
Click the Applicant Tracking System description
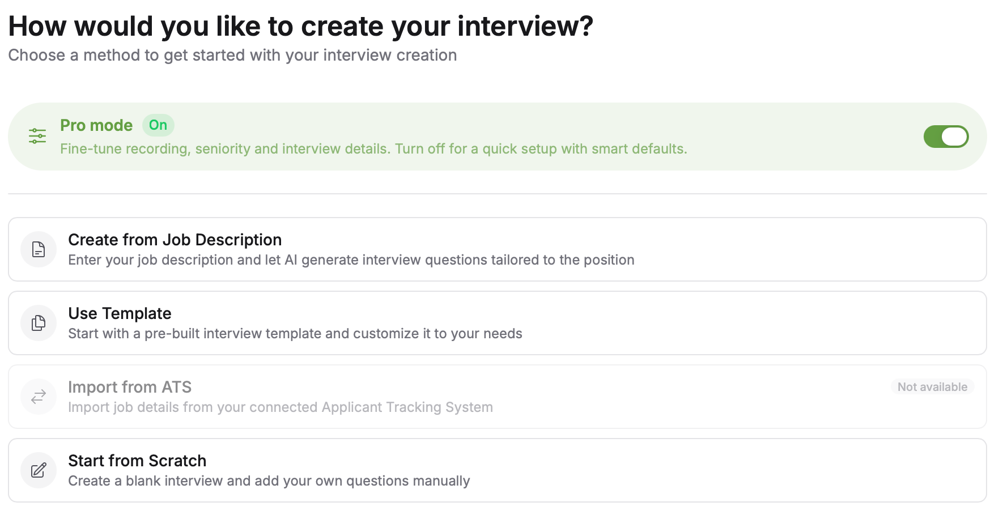tap(280, 407)
